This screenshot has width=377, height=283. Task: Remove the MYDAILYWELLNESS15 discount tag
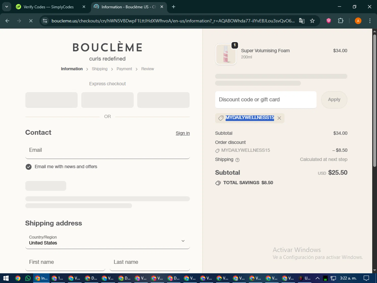[x=279, y=118]
